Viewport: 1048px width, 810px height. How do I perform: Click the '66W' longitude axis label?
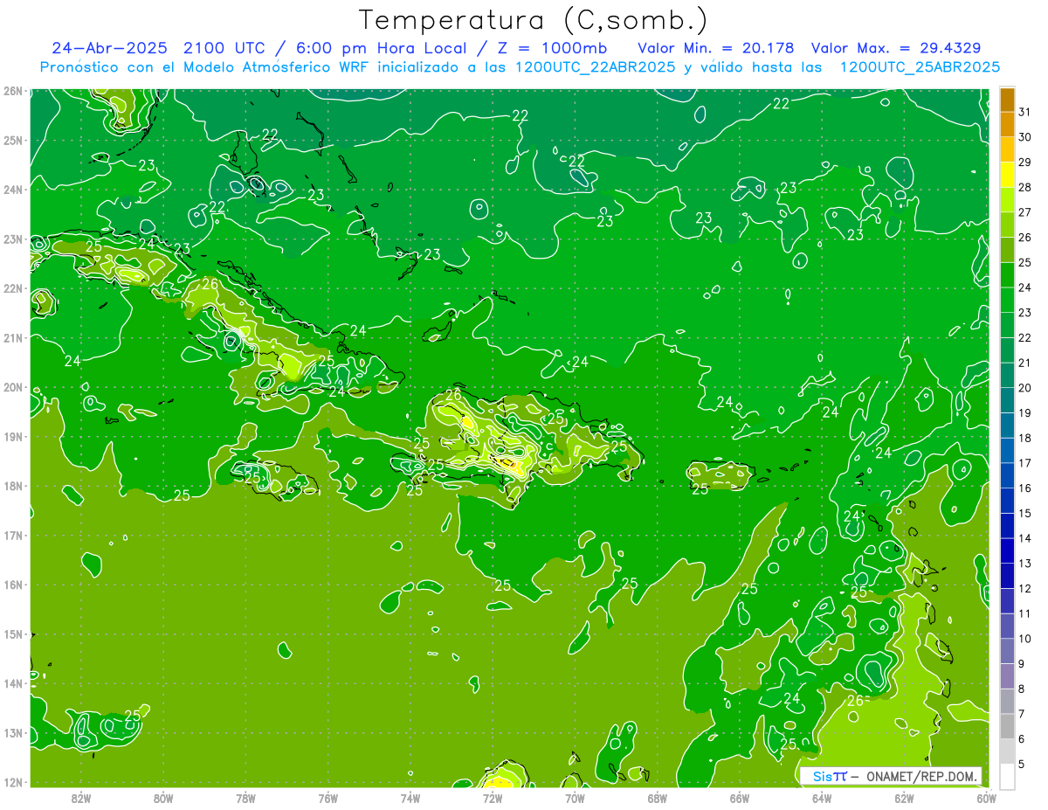pyautogui.click(x=740, y=798)
